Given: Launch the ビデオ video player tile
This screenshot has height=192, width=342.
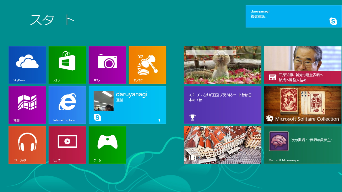Looking at the screenshot, I should pyautogui.click(x=67, y=145).
